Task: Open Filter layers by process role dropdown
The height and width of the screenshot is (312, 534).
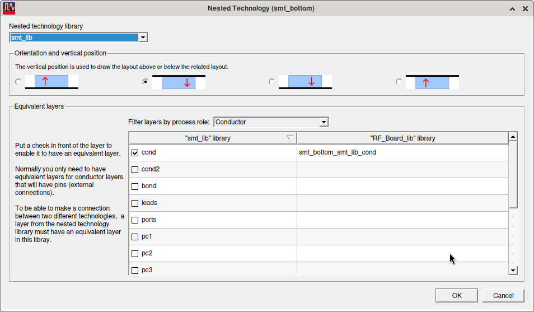Action: [324, 122]
